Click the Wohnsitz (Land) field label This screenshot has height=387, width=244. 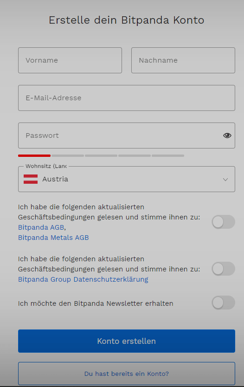click(x=46, y=166)
